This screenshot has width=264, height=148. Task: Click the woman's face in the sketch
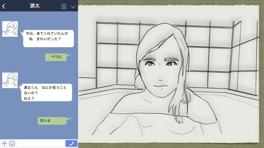click(161, 74)
